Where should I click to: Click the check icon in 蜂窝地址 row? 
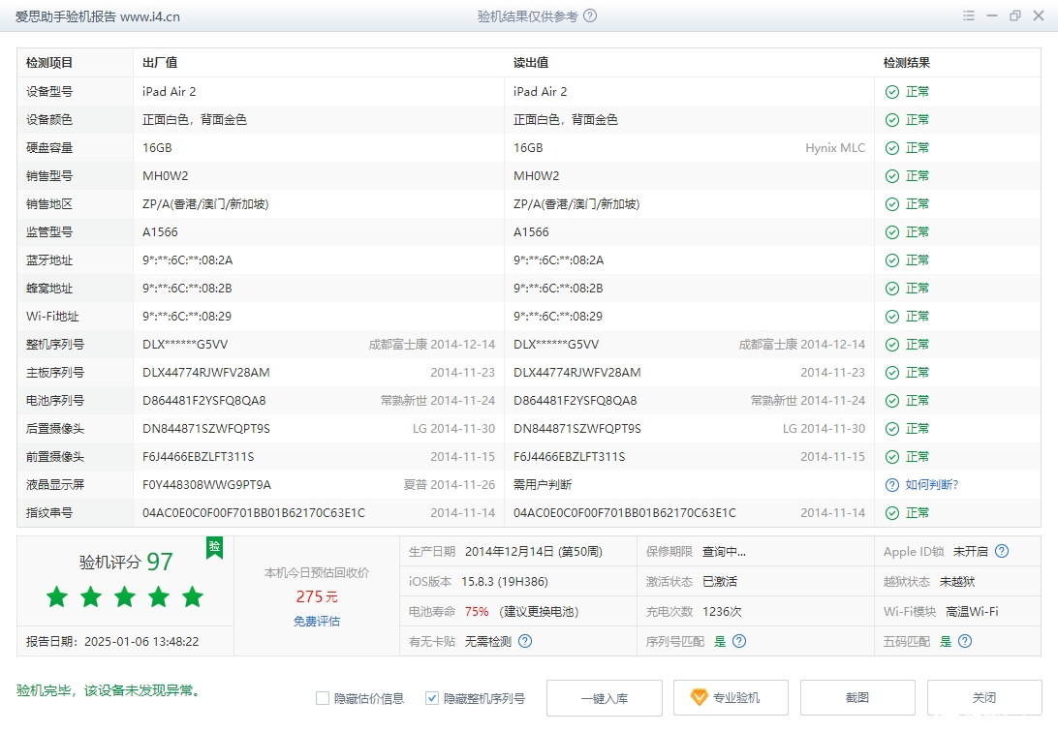[892, 289]
